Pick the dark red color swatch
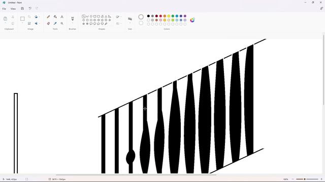 (156, 16)
